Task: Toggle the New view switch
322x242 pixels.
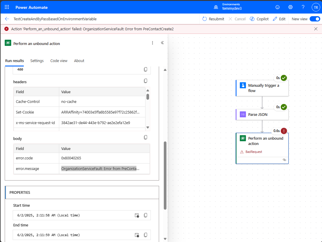Action: [x=315, y=19]
